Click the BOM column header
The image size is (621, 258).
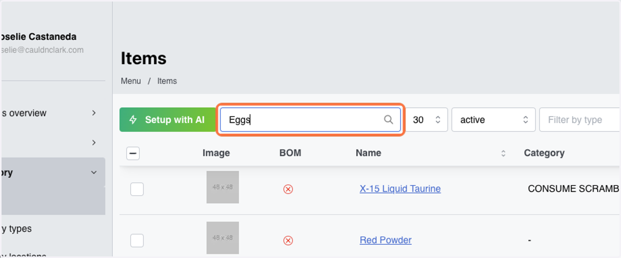[290, 153]
